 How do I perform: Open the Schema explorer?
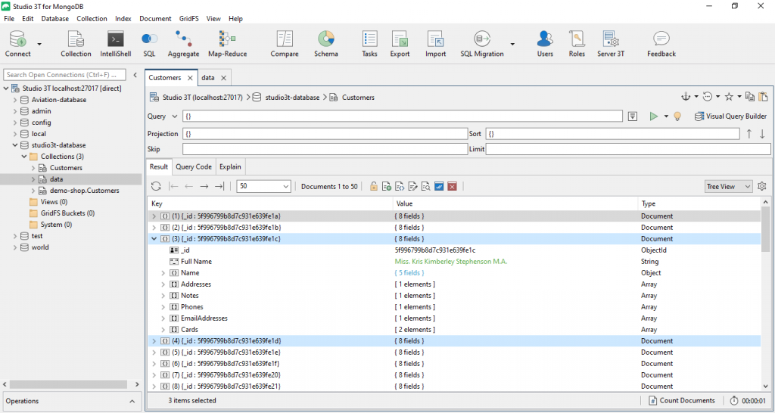[x=326, y=44]
